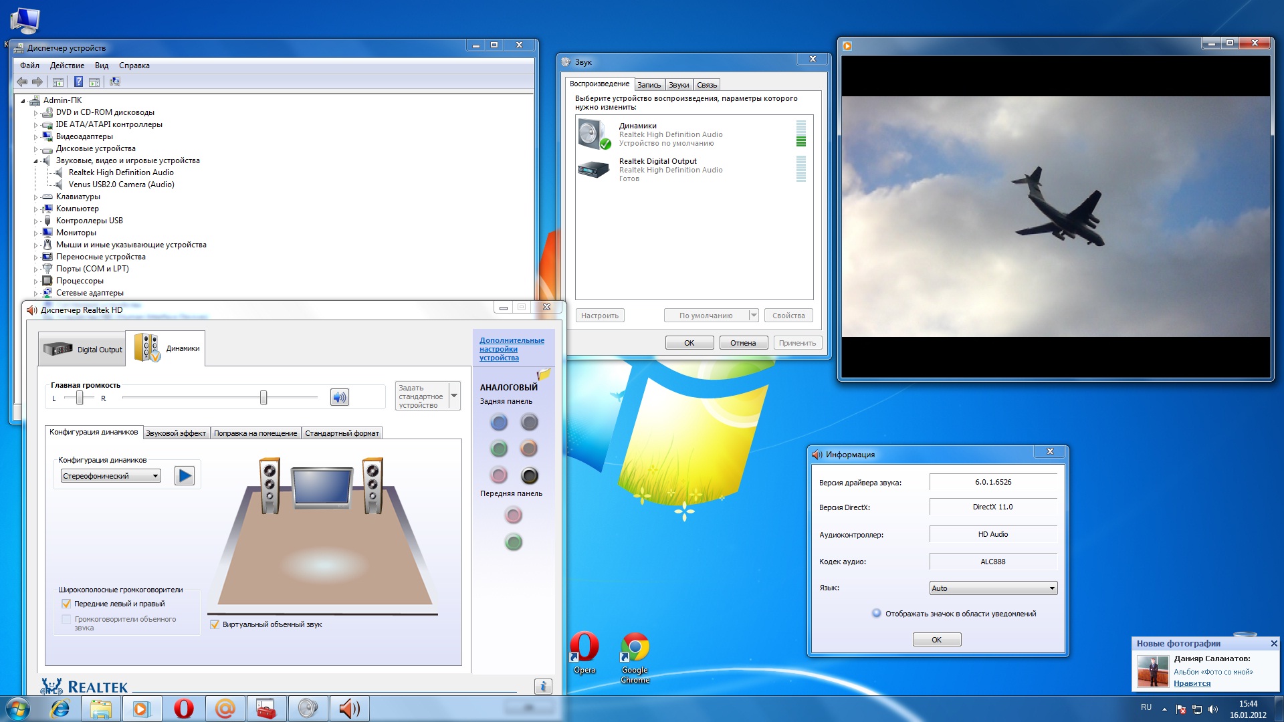Image resolution: width=1284 pixels, height=722 pixels.
Task: Click the black rear panel jack
Action: (x=530, y=475)
